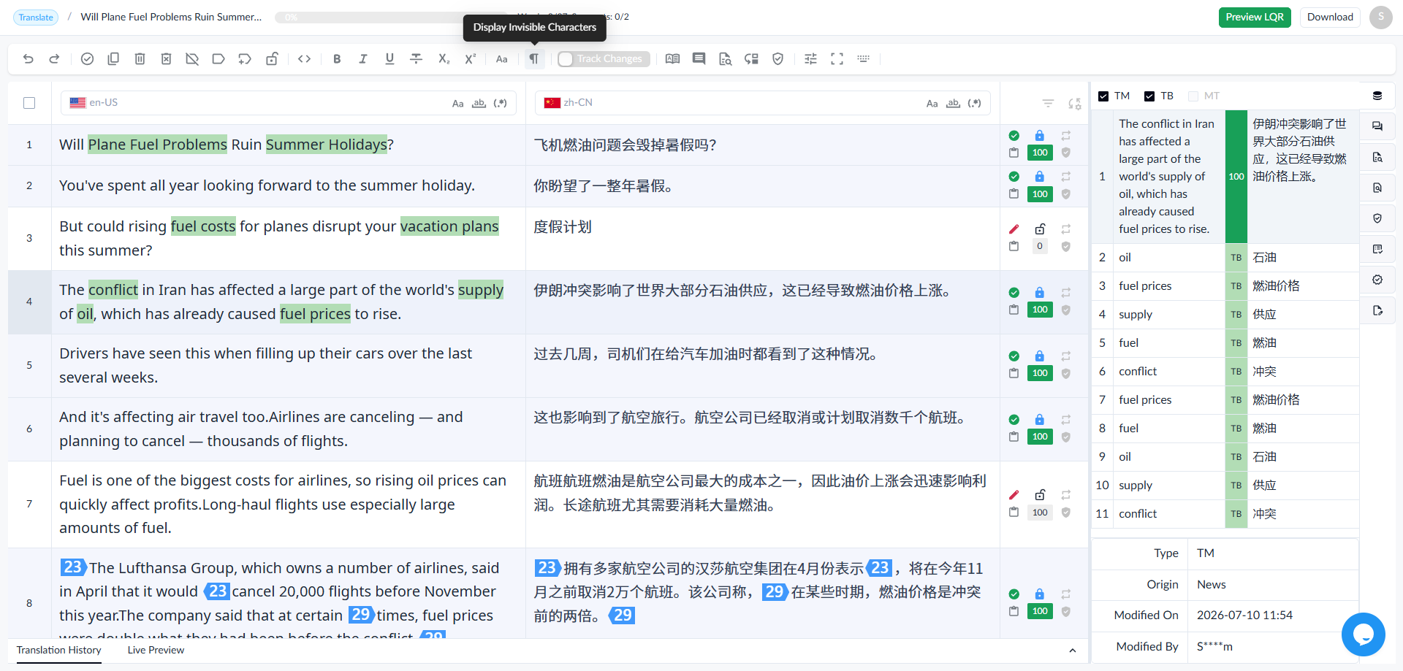Click the trash delete icon in toolbar

[x=140, y=59]
